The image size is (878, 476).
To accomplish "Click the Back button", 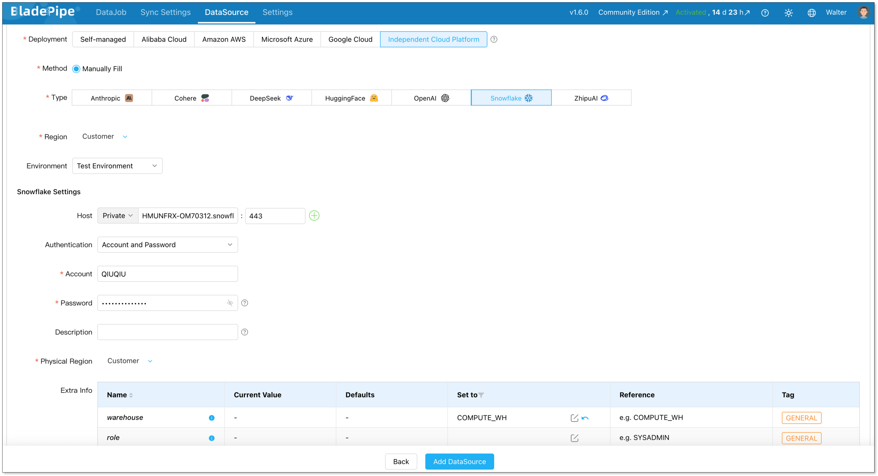I will pos(401,462).
